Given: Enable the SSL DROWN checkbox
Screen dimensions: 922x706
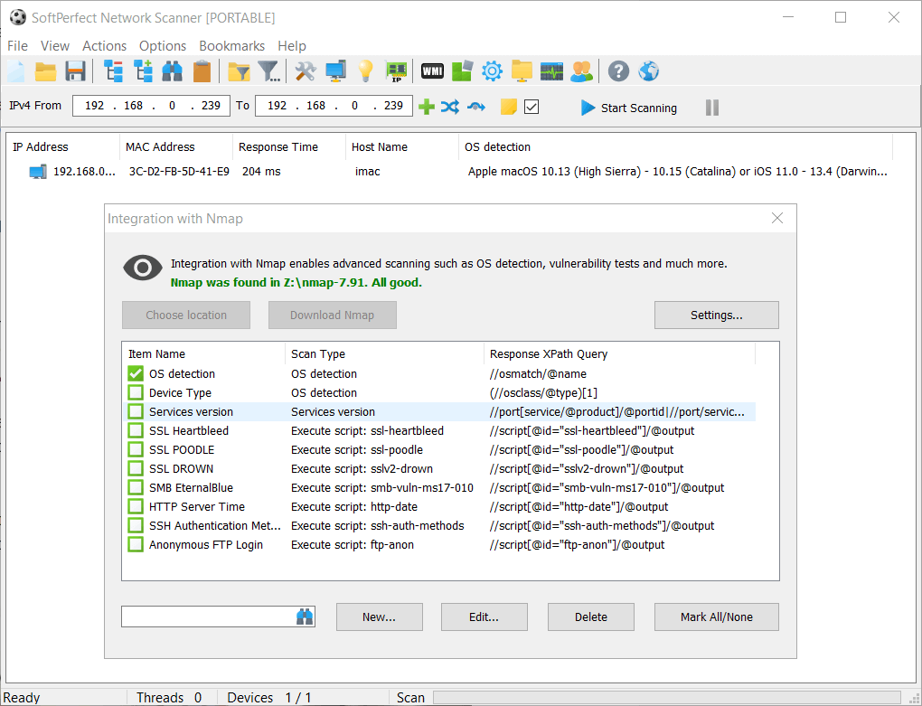Looking at the screenshot, I should (x=136, y=468).
